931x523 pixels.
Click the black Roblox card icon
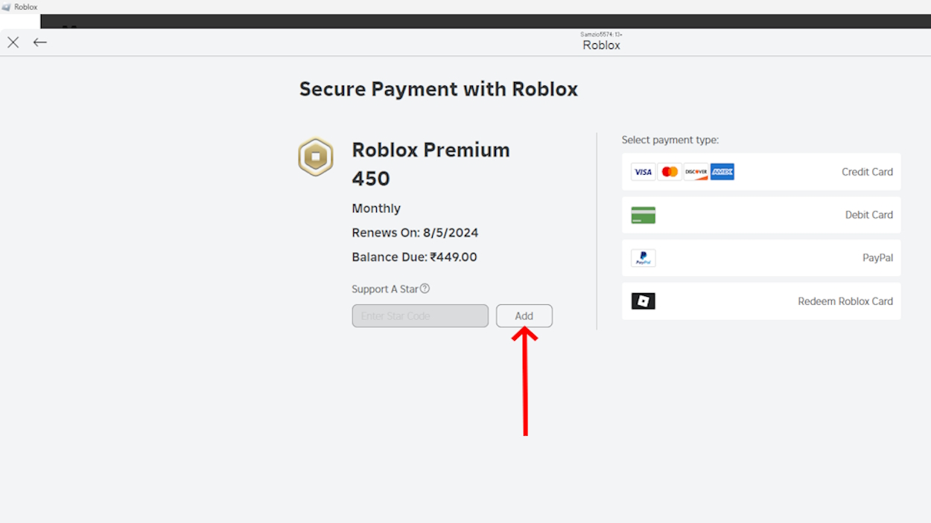coord(644,301)
